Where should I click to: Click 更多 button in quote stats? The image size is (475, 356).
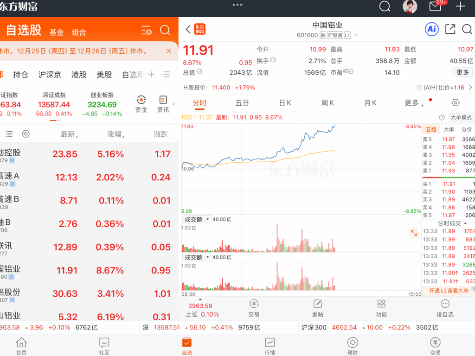point(462,72)
